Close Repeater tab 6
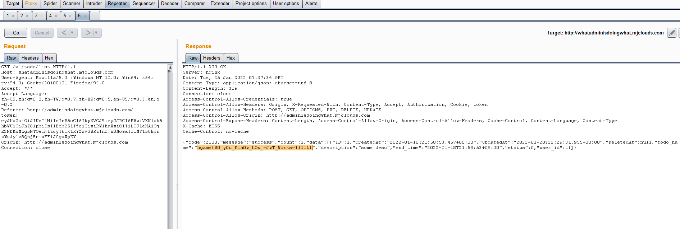 (x=85, y=16)
